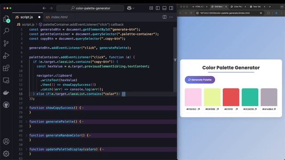Open the Search view in the activity bar
Screen dimensions: 285x160
[6, 31]
